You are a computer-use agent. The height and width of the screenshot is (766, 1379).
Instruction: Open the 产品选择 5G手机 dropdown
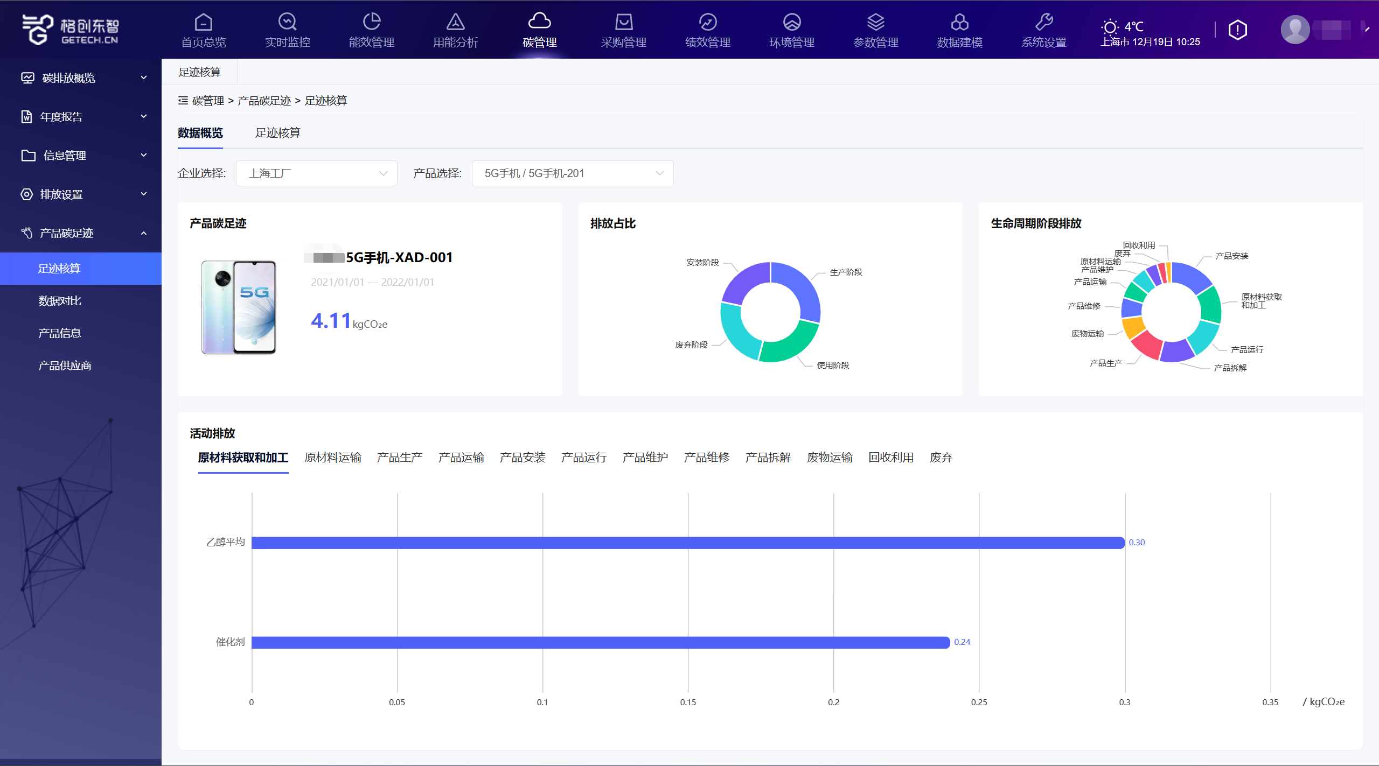[x=572, y=173]
